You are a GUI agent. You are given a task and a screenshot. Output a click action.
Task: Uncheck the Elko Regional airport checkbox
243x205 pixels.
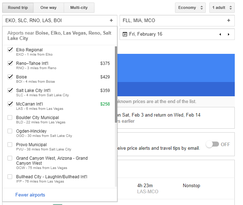pos(10,50)
